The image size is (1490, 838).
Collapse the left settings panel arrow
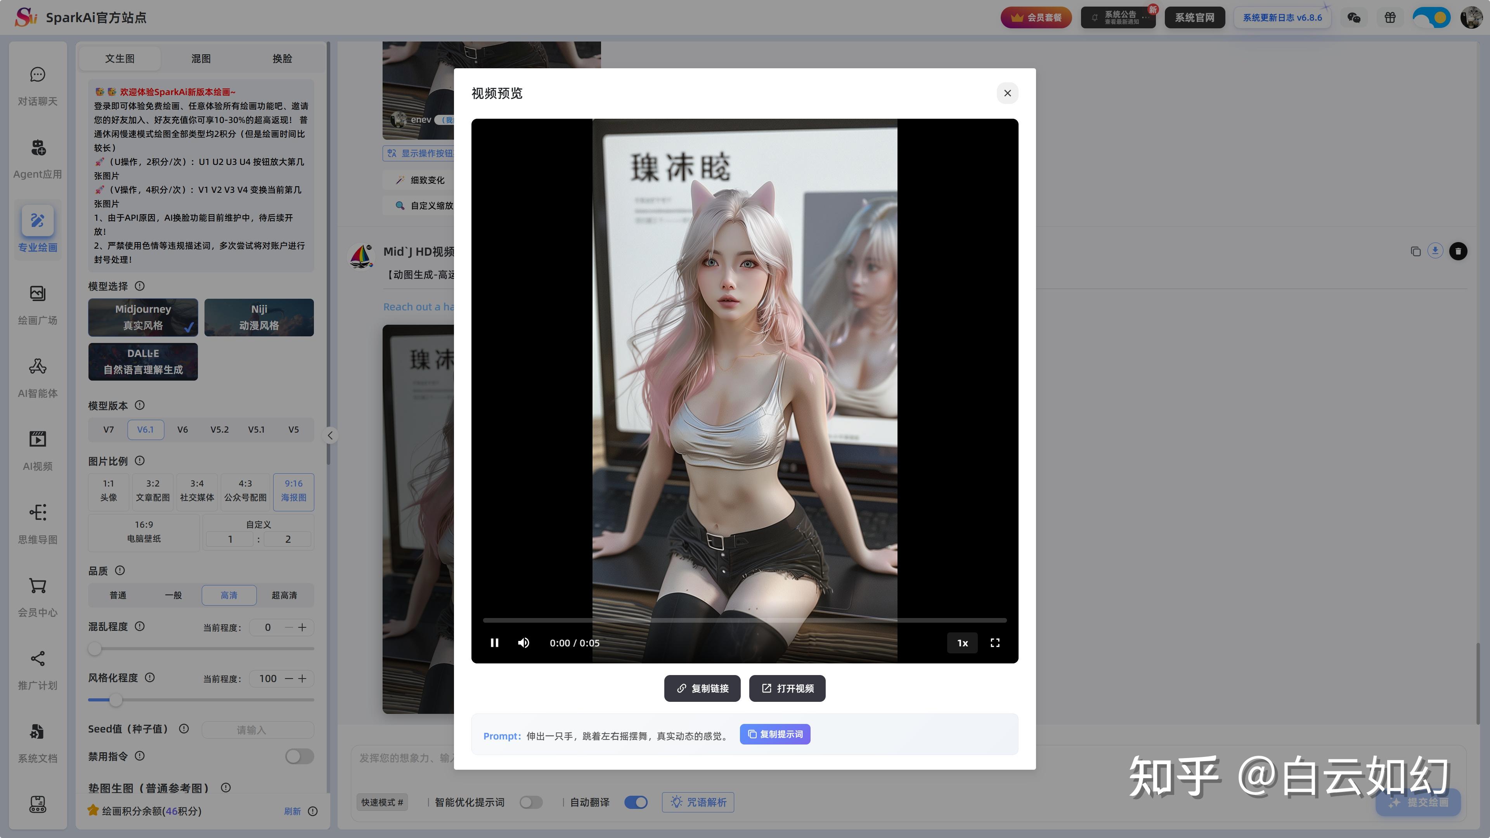(x=330, y=435)
